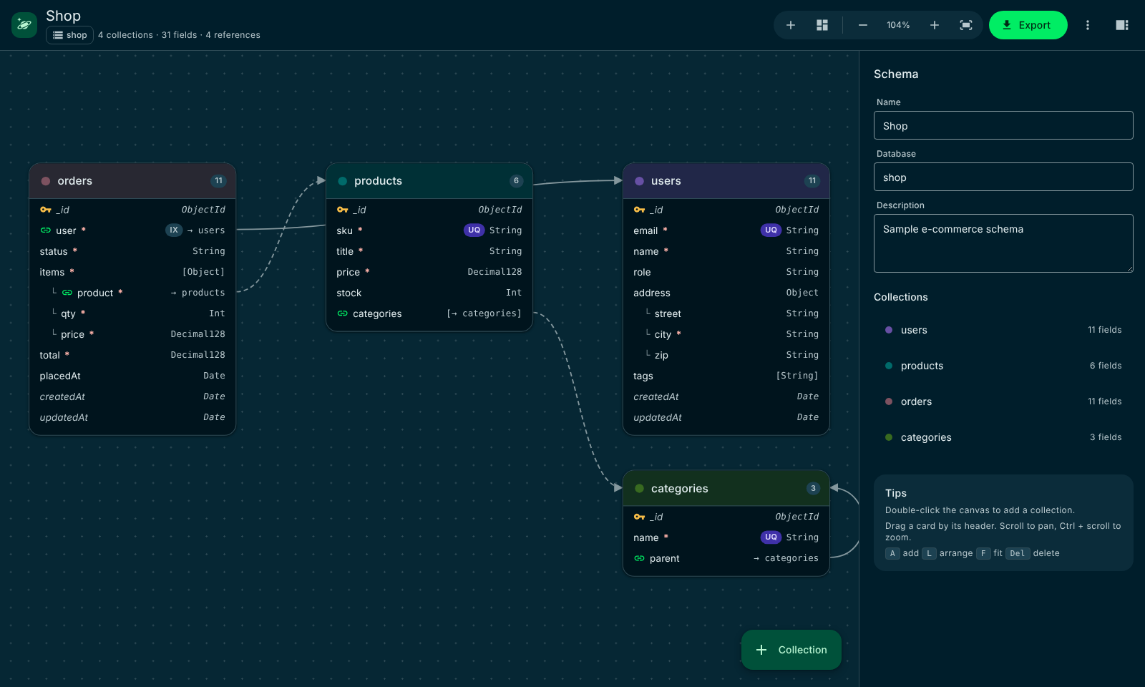
Task: Click the Export button
Action: pyautogui.click(x=1028, y=25)
